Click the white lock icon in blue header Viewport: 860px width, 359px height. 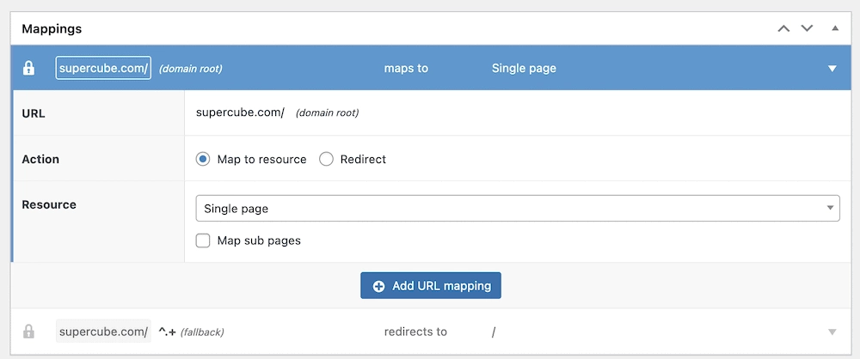tap(28, 69)
